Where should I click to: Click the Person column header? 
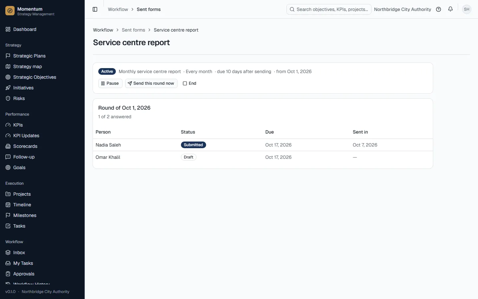(x=103, y=132)
